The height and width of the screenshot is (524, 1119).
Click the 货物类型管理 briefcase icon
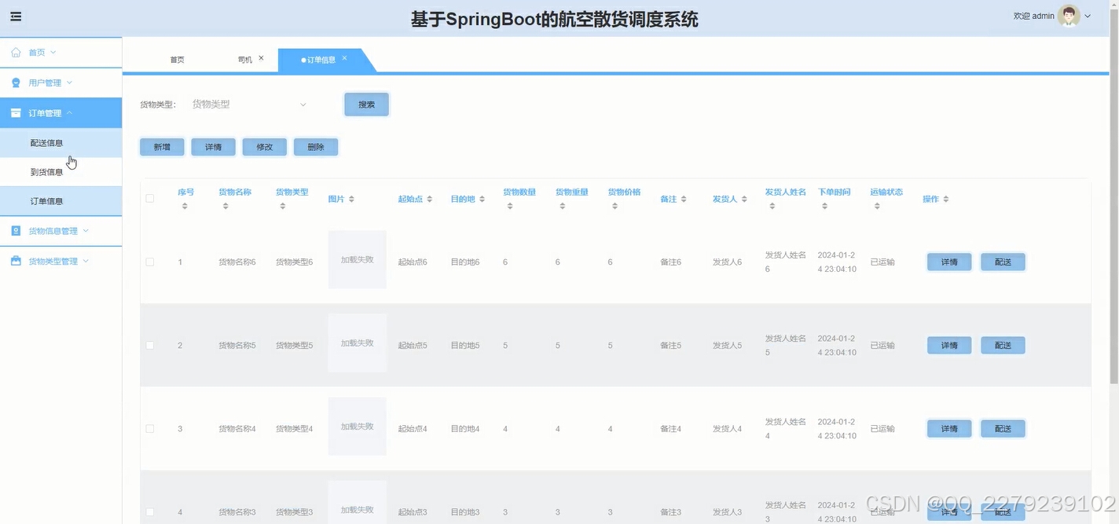pos(17,260)
